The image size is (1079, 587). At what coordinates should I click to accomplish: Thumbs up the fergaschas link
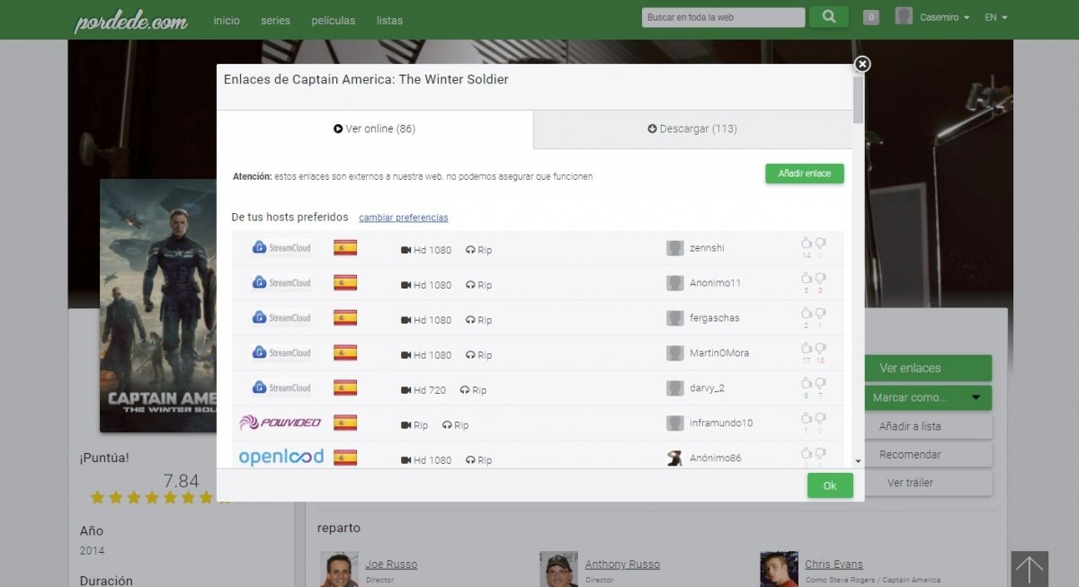coord(807,313)
